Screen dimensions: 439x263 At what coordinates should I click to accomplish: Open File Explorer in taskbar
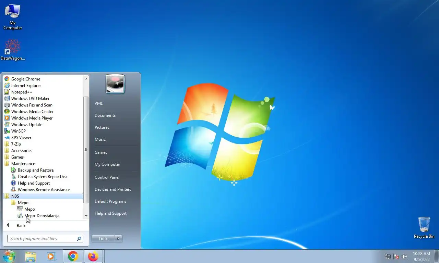point(31,256)
